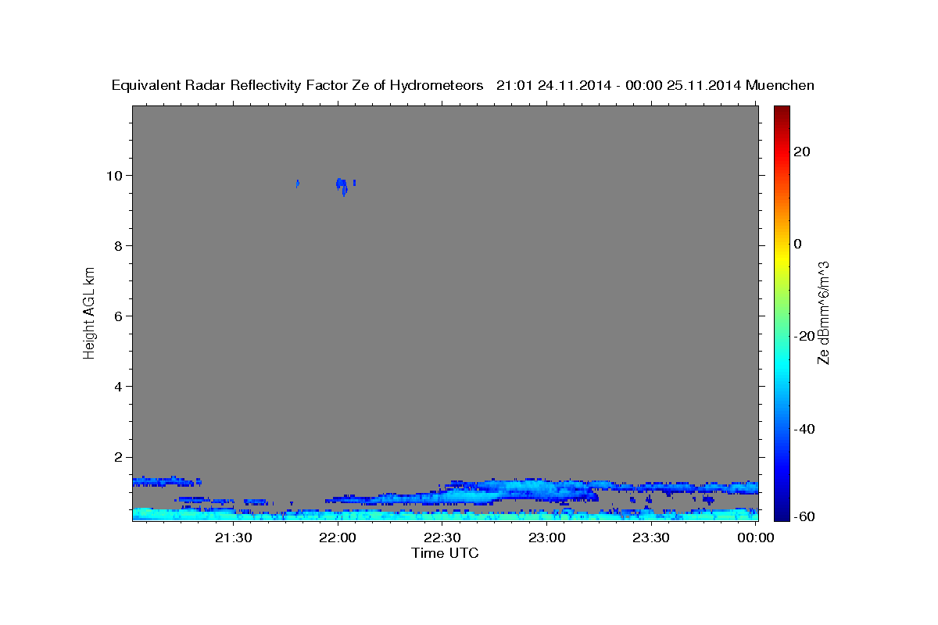Click the 'Ze dBmm^6/m^3' colorbar label

click(x=824, y=312)
